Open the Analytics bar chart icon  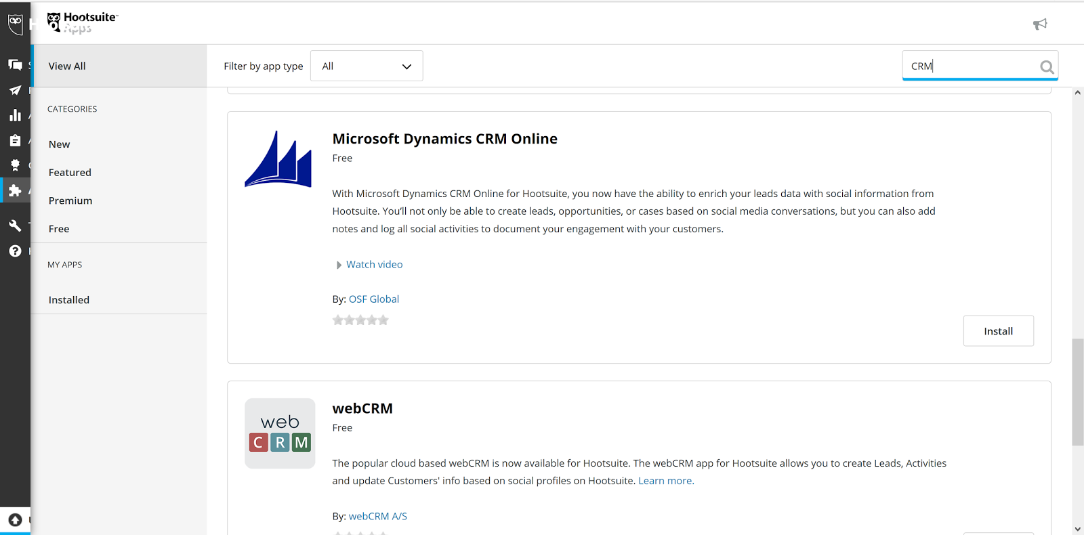click(15, 115)
